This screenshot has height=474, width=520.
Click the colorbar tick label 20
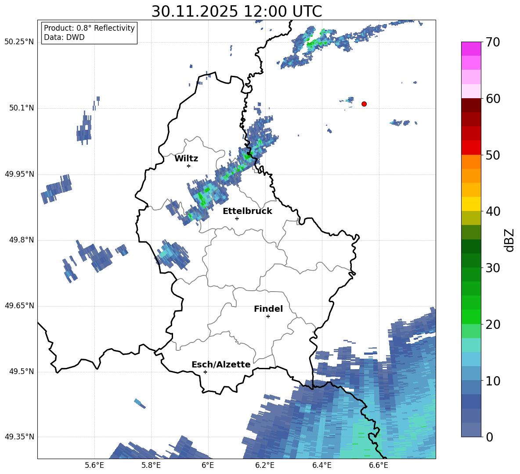point(493,324)
